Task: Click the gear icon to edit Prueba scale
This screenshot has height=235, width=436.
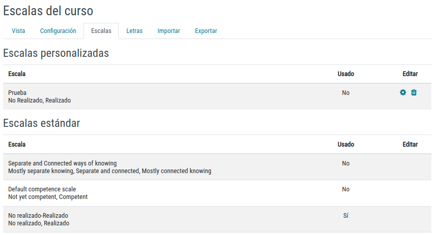Action: [x=403, y=92]
